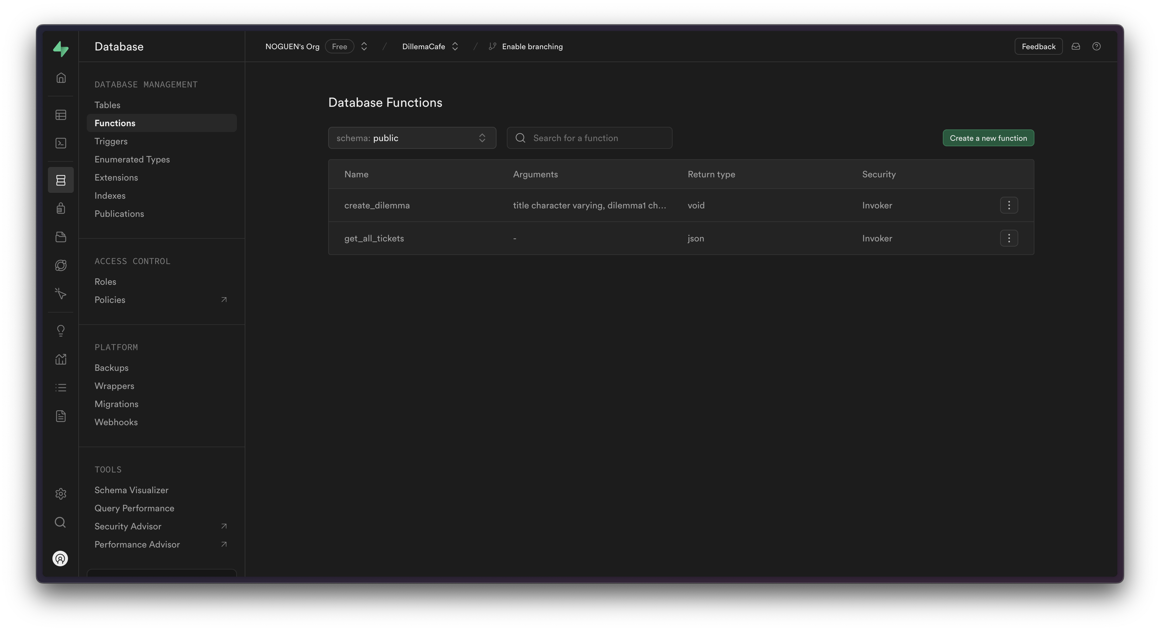This screenshot has width=1160, height=631.
Task: Open options menu for get_all_tickets function
Action: pyautogui.click(x=1009, y=238)
